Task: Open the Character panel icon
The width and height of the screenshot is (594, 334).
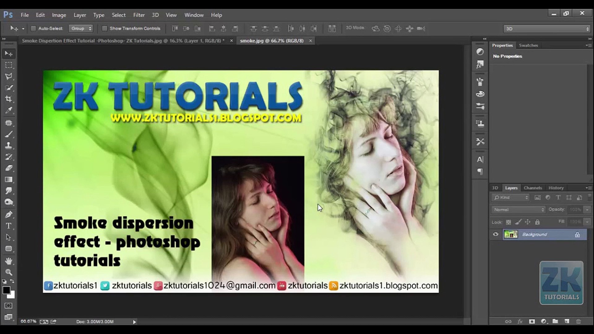Action: click(480, 160)
